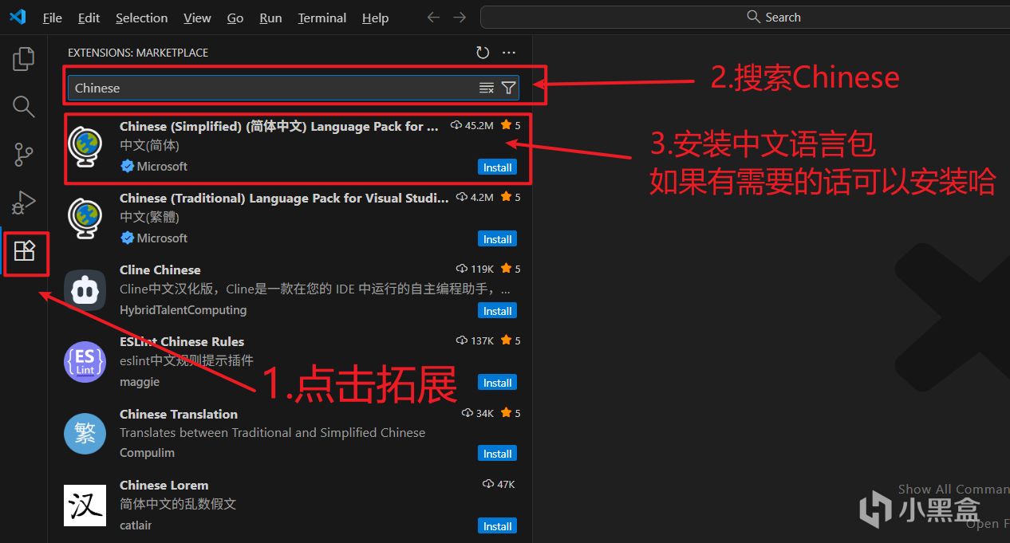Open the Run and Debug view
1010x543 pixels.
(x=24, y=202)
